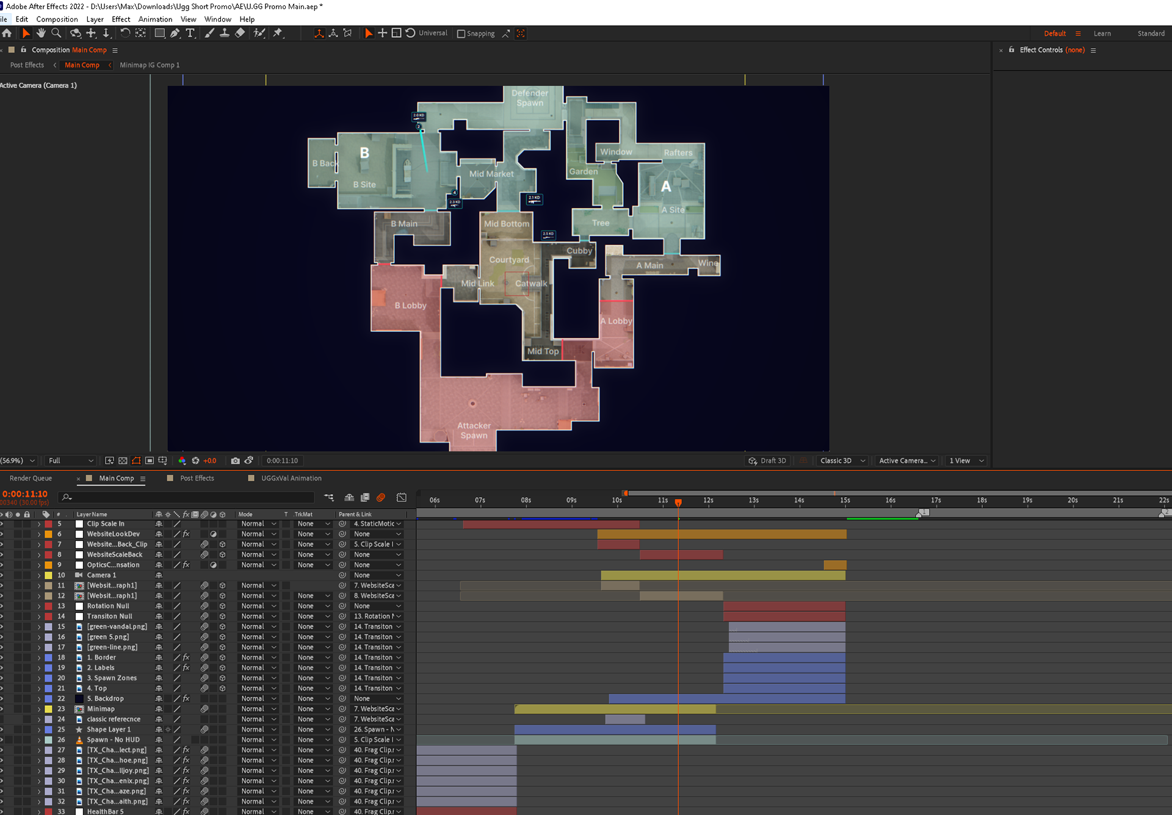Open the composition mini-flowchart
The width and height of the screenshot is (1172, 815).
pos(329,498)
